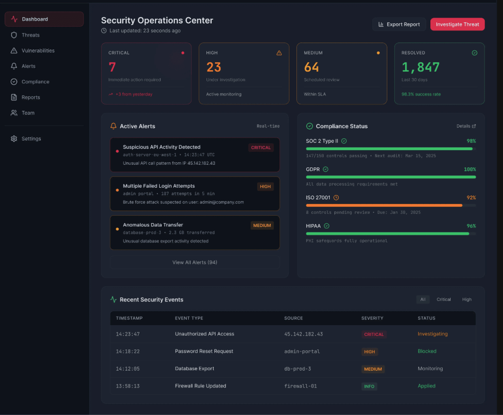Image resolution: width=503 pixels, height=415 pixels.
Task: Open the Compliance Details external link
Action: tap(466, 126)
